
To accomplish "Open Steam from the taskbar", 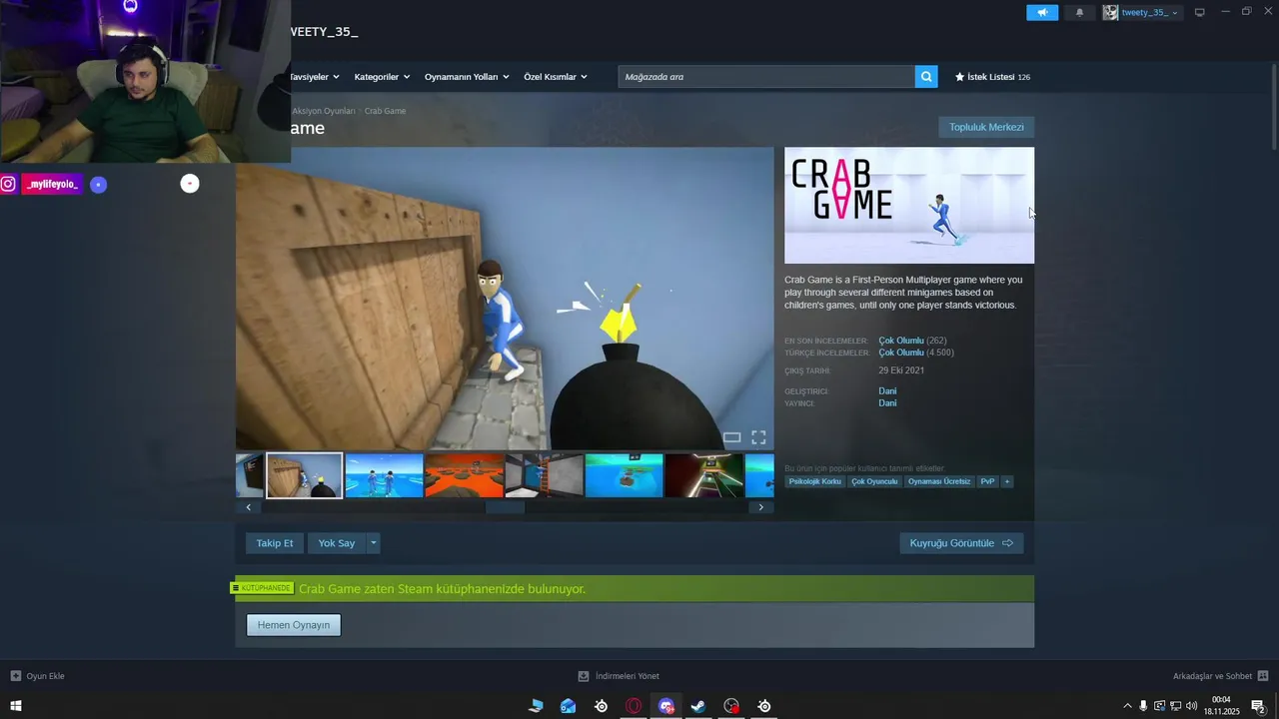I will tap(698, 706).
